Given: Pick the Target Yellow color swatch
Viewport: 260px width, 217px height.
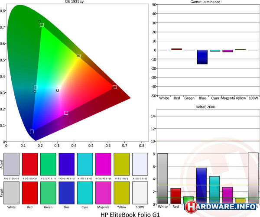Looking at the screenshot, I should [122, 193].
